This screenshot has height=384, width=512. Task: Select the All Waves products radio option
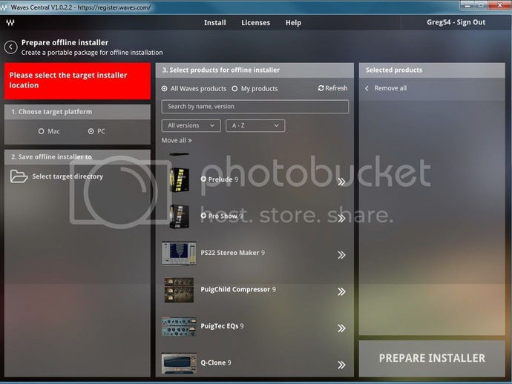pyautogui.click(x=164, y=89)
